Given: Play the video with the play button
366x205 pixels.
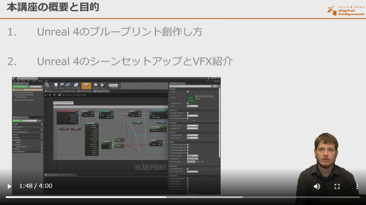Looking at the screenshot, I should [x=9, y=186].
